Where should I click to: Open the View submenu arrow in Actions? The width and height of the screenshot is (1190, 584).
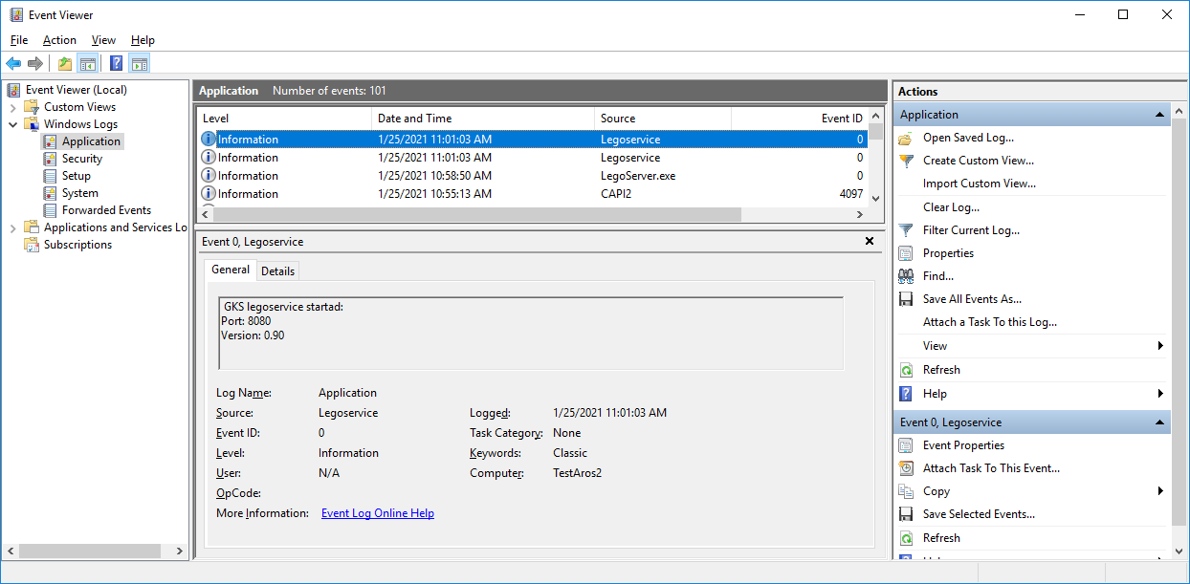[1160, 346]
